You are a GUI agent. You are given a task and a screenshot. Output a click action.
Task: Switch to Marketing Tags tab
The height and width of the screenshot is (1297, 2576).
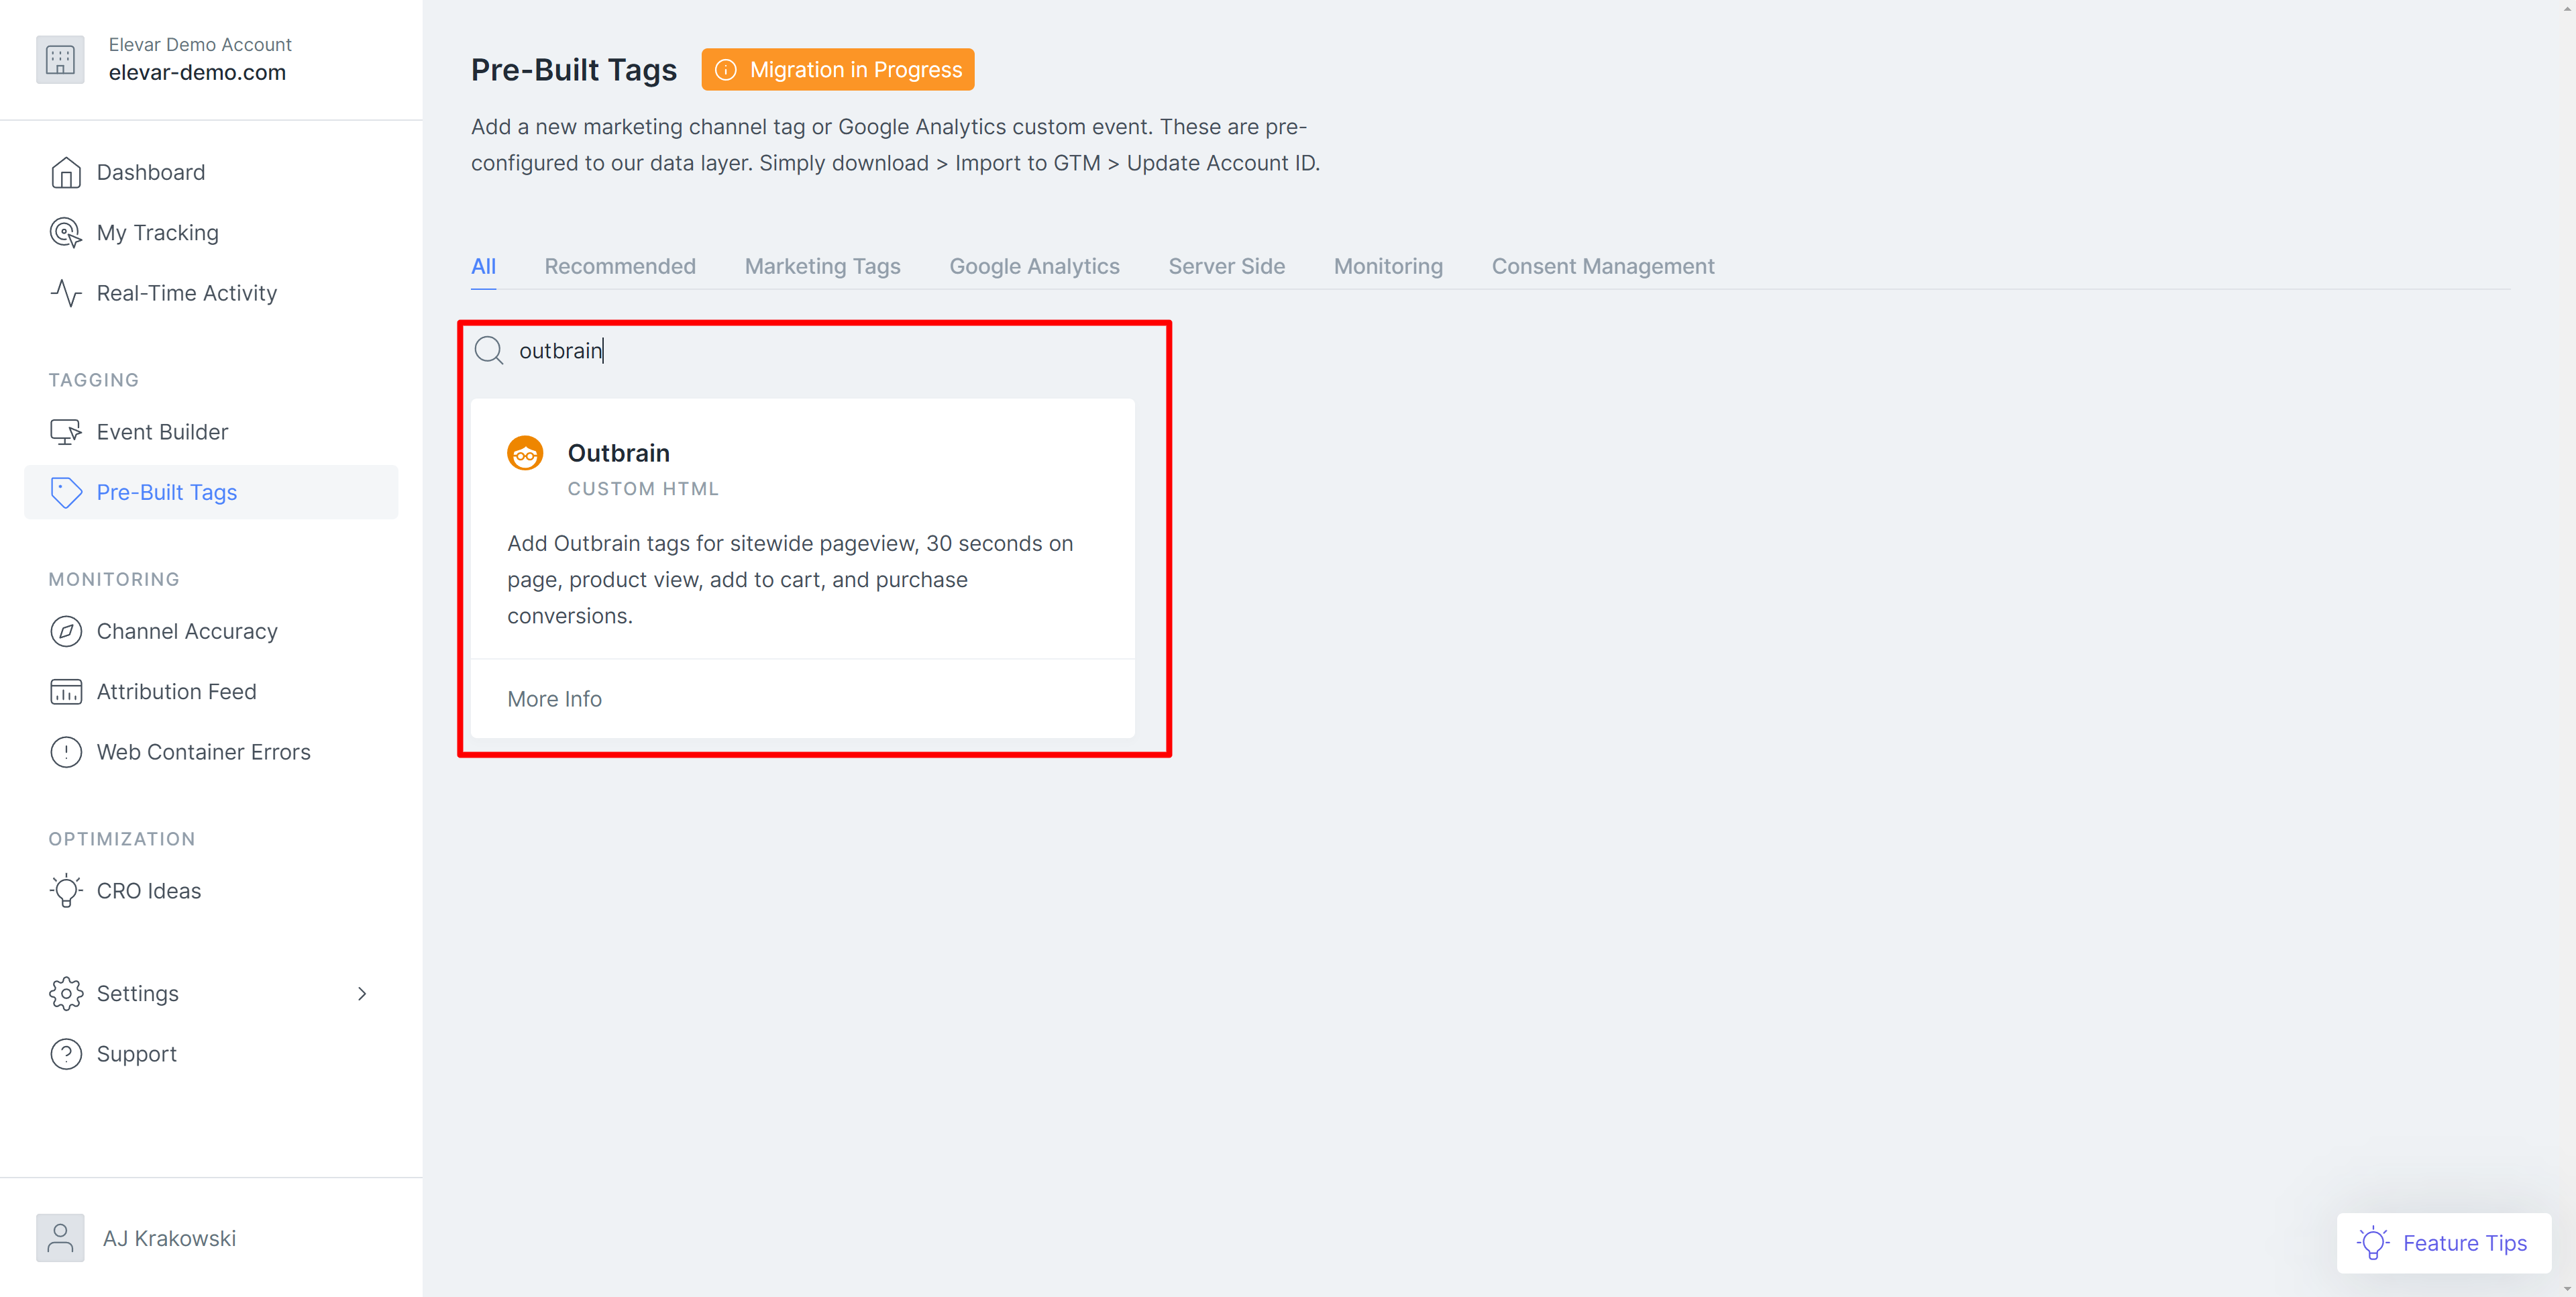[x=822, y=266]
